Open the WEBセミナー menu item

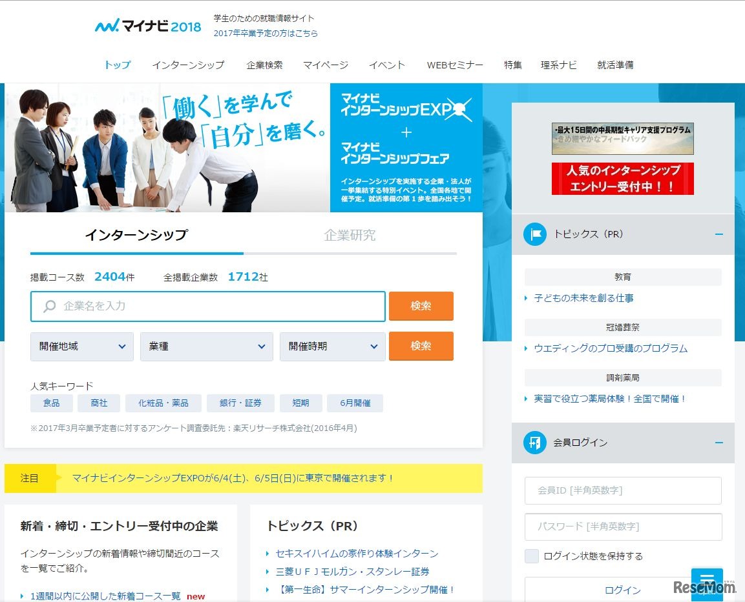(x=455, y=65)
